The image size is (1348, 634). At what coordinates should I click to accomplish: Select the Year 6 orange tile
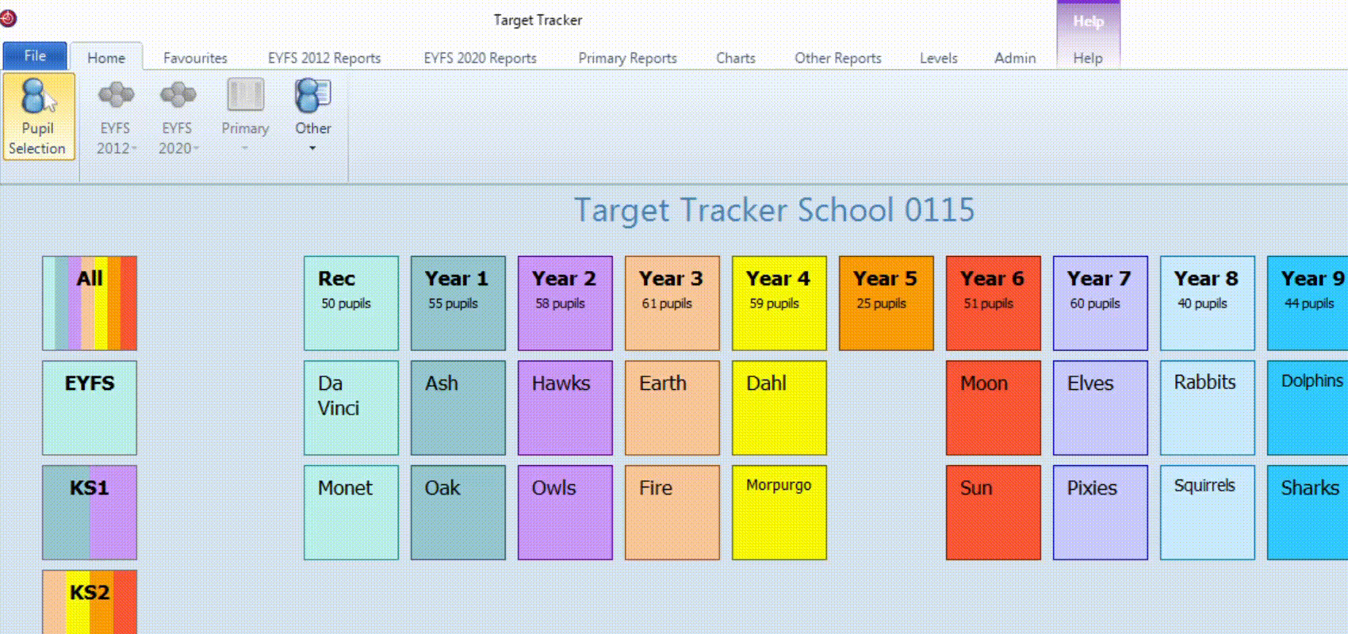pos(993,303)
